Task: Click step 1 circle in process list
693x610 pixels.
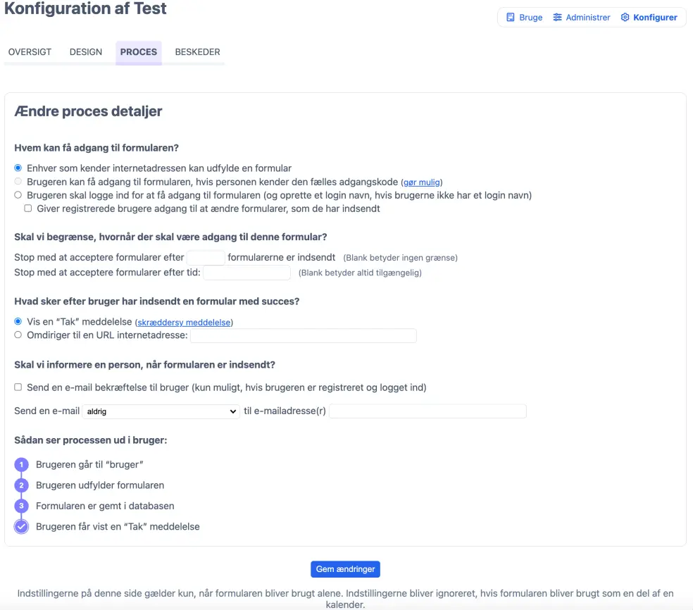Action: 21,465
